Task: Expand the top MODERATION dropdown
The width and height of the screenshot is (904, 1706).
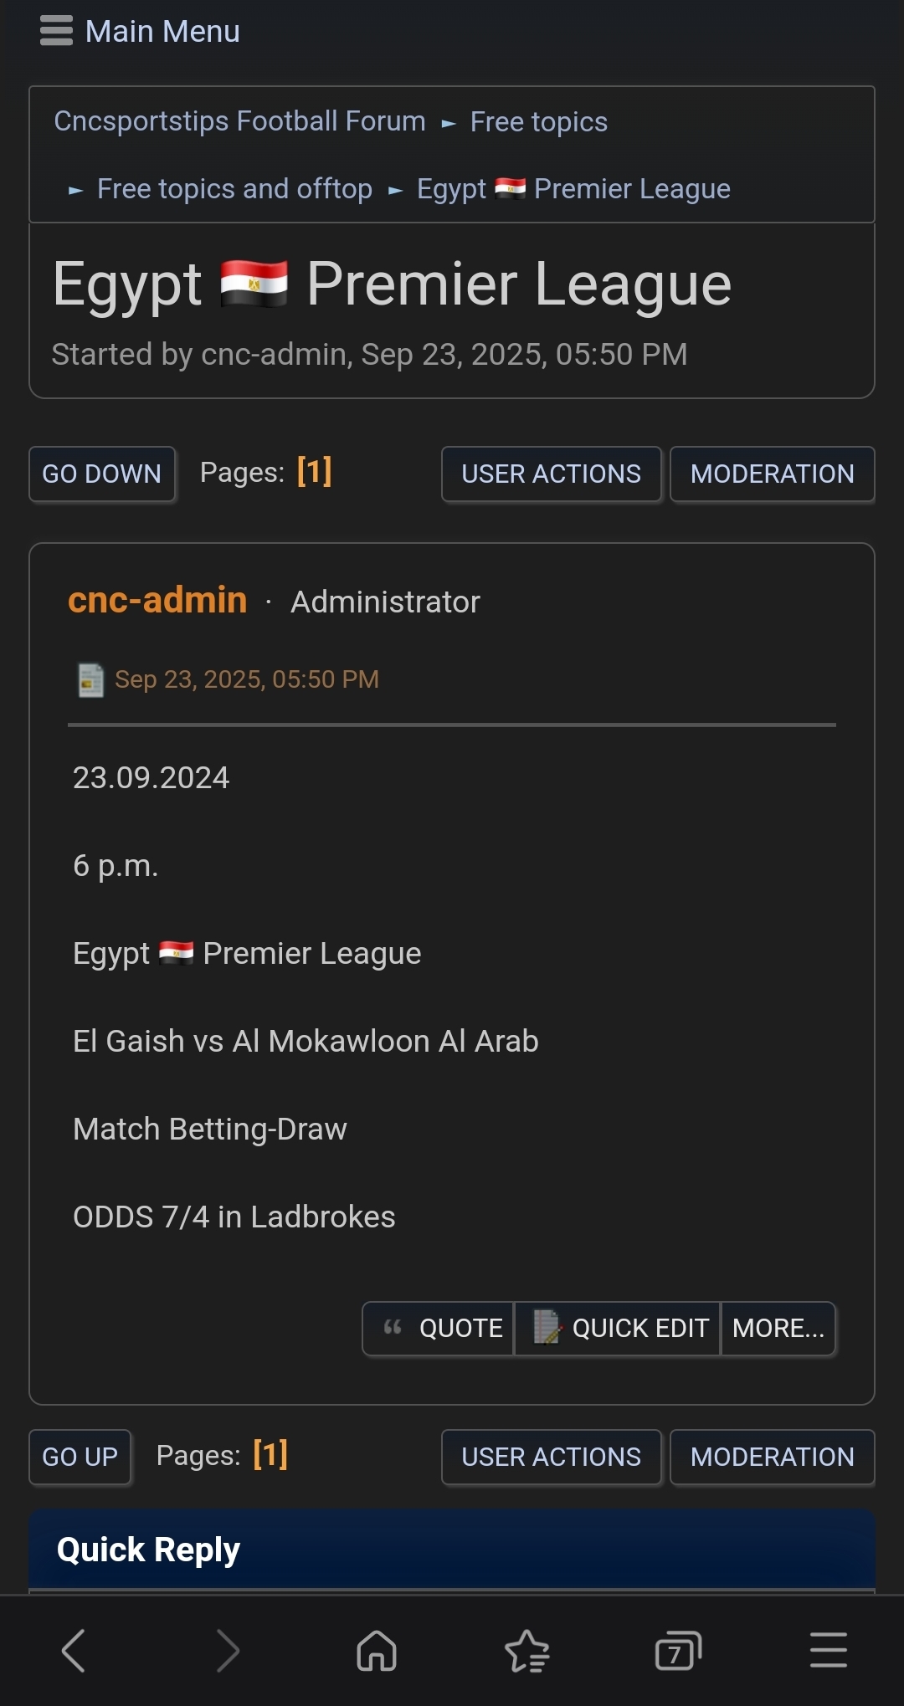Action: [772, 474]
